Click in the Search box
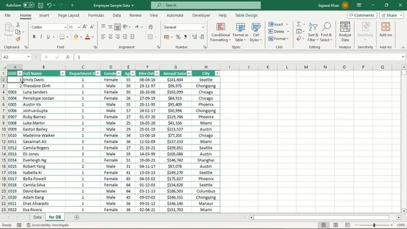Screen dimensions: 407x229 [x=206, y=5]
